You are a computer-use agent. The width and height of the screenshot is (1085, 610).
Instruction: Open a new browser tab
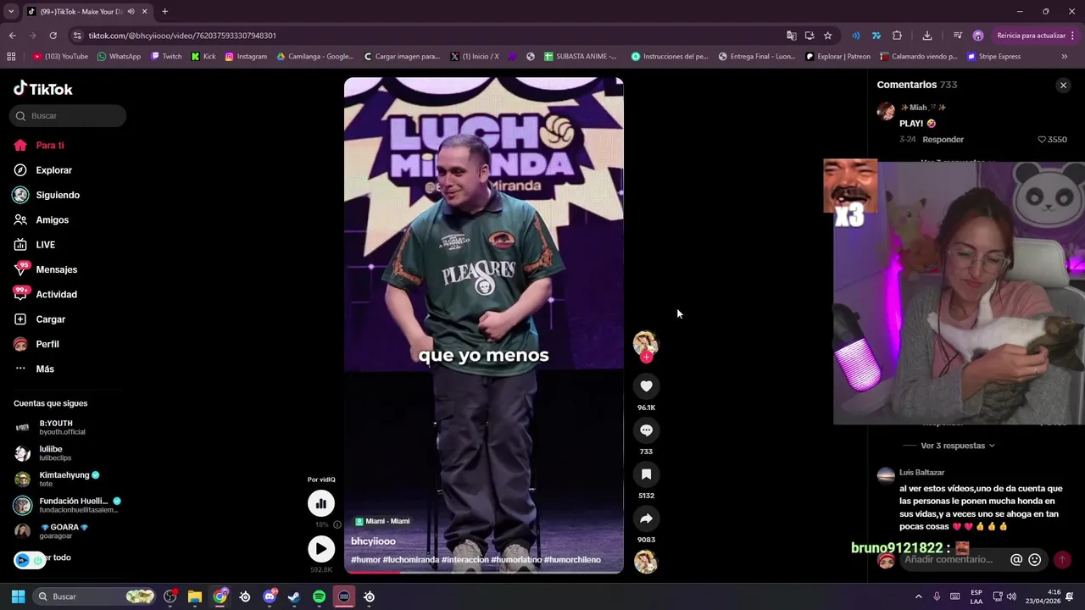click(x=164, y=12)
